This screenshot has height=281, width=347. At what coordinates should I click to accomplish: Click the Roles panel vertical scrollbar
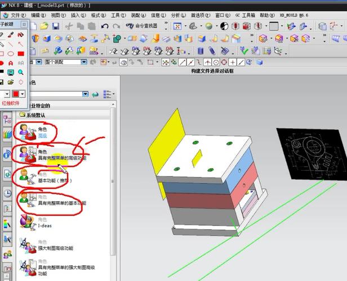(x=113, y=181)
